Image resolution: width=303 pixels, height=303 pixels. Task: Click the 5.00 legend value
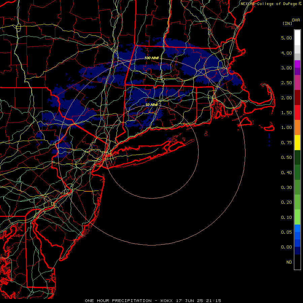pyautogui.click(x=287, y=38)
